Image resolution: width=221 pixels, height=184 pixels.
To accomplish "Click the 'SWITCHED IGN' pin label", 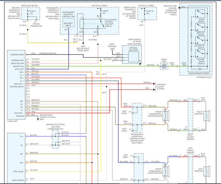I will click(17, 63).
